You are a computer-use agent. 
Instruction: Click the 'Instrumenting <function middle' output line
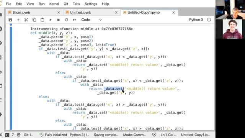(82, 29)
